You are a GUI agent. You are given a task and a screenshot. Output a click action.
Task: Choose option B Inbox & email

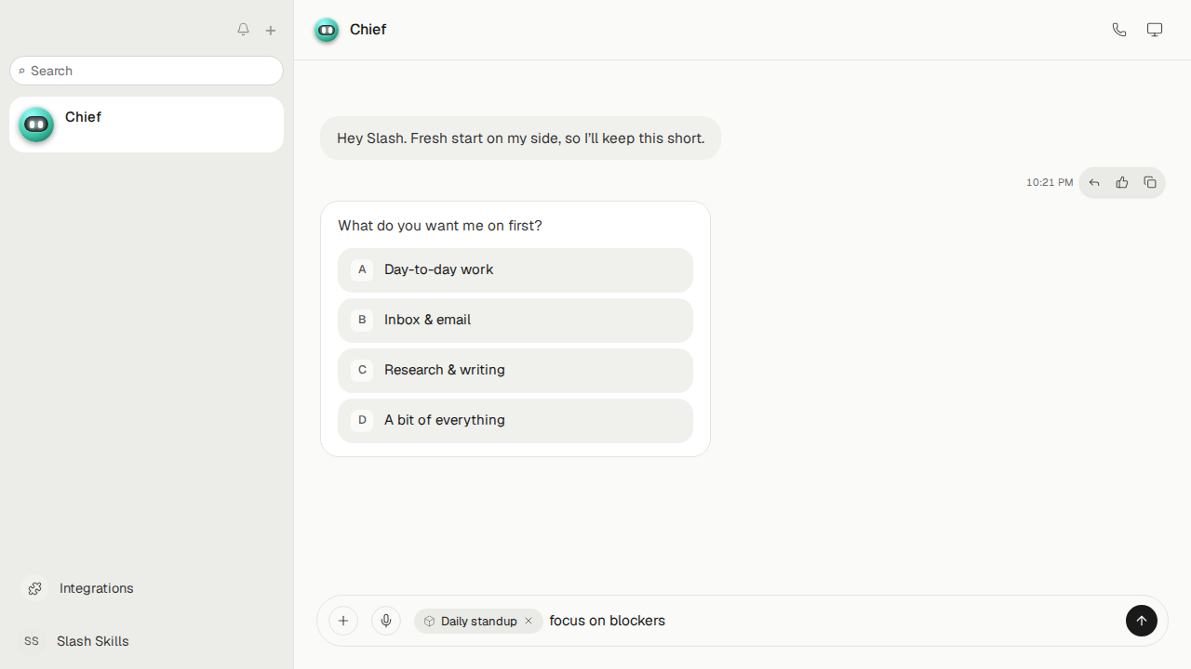[x=515, y=321]
